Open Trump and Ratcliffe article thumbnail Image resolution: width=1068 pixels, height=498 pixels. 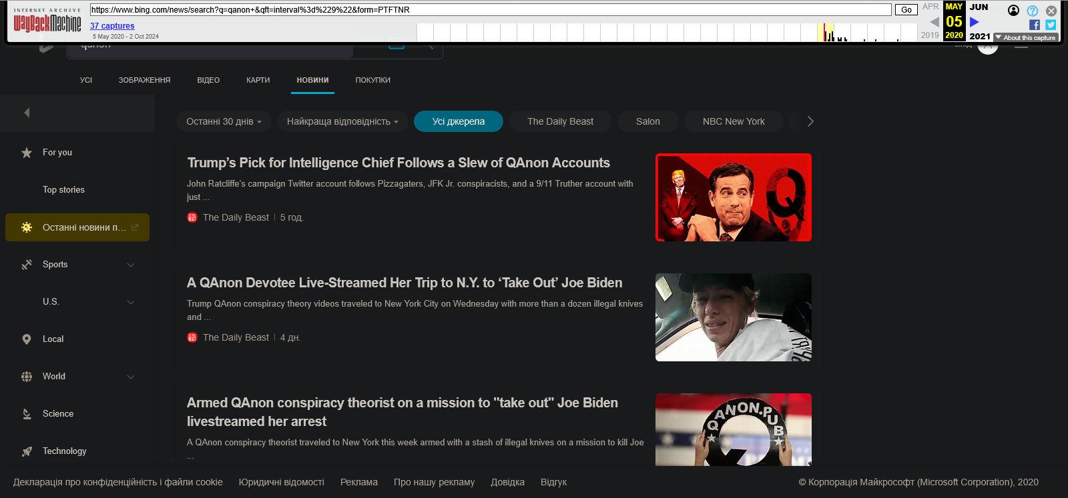coord(733,197)
